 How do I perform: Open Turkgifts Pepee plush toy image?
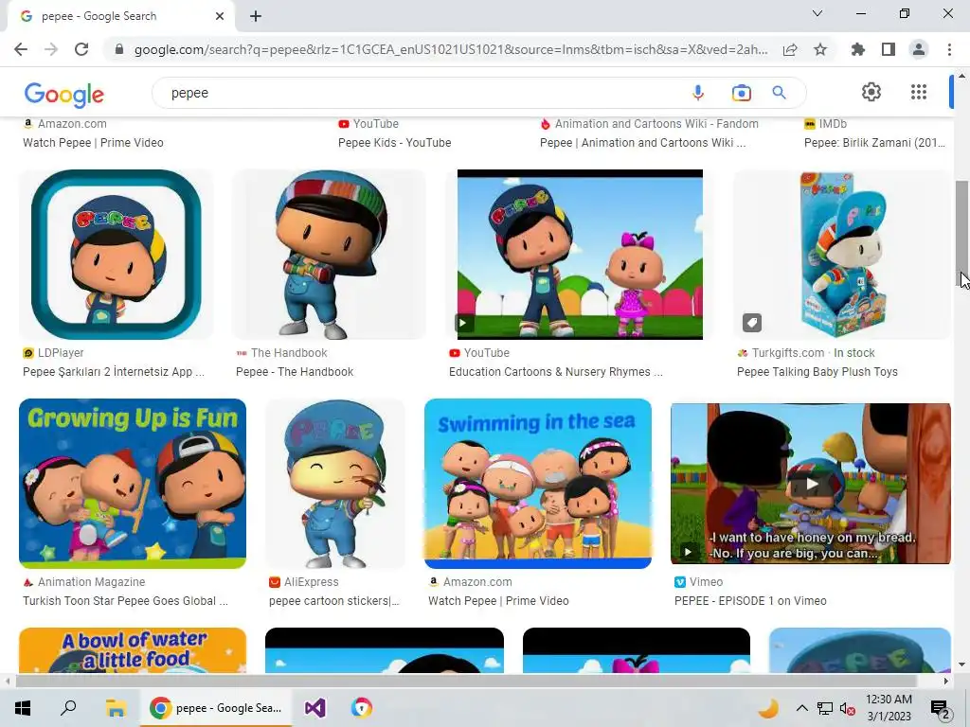tap(841, 254)
